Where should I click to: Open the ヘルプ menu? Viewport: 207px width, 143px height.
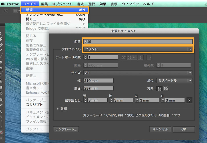tap(148, 4)
